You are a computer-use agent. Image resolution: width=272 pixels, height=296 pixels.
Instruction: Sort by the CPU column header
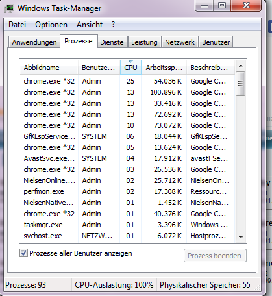coord(130,68)
